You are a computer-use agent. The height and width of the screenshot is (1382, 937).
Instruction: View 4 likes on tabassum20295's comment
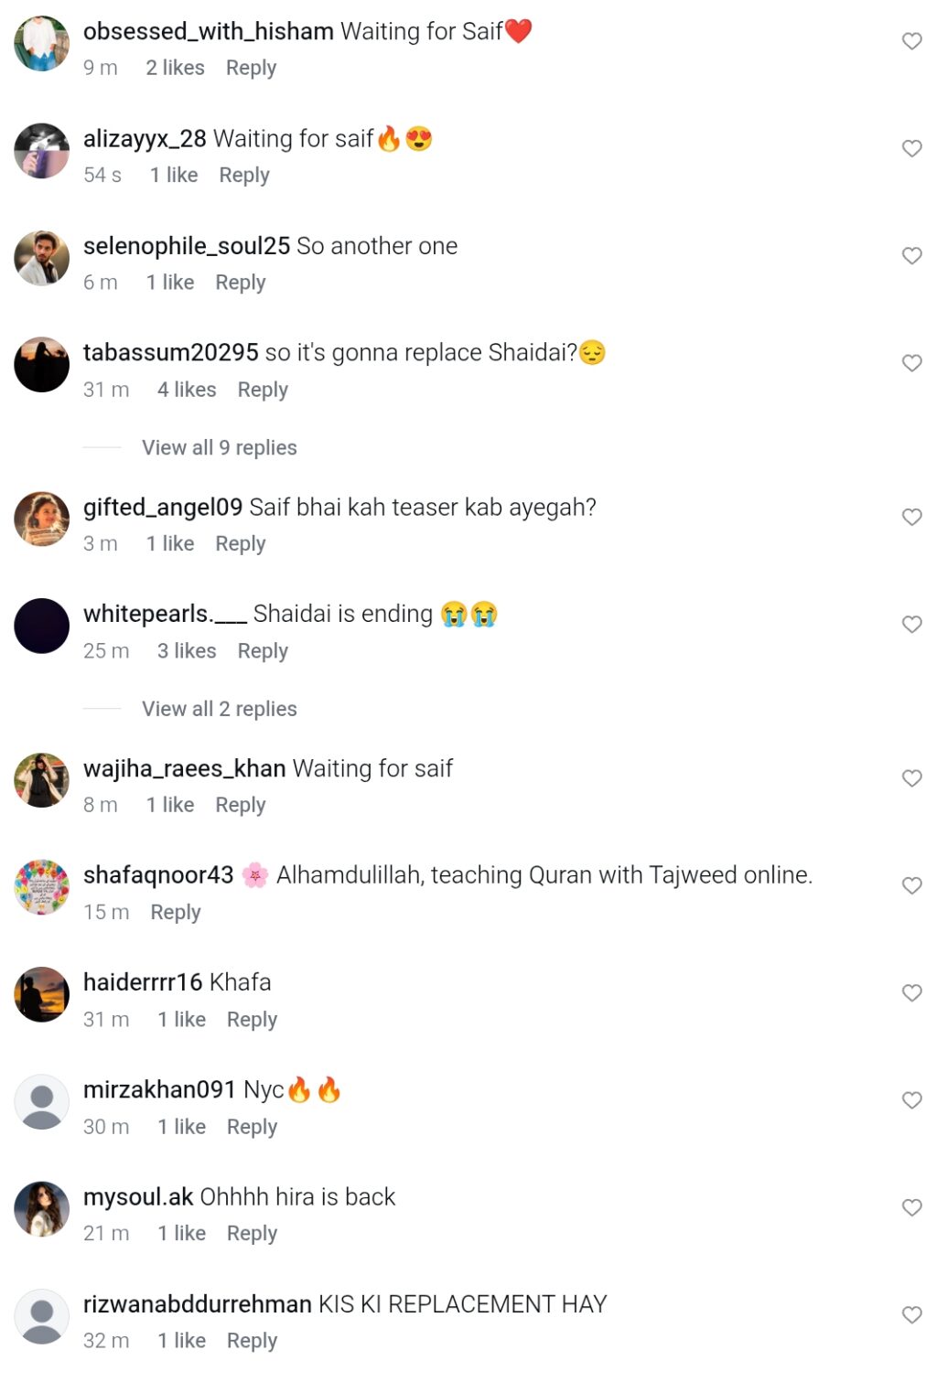coord(187,390)
